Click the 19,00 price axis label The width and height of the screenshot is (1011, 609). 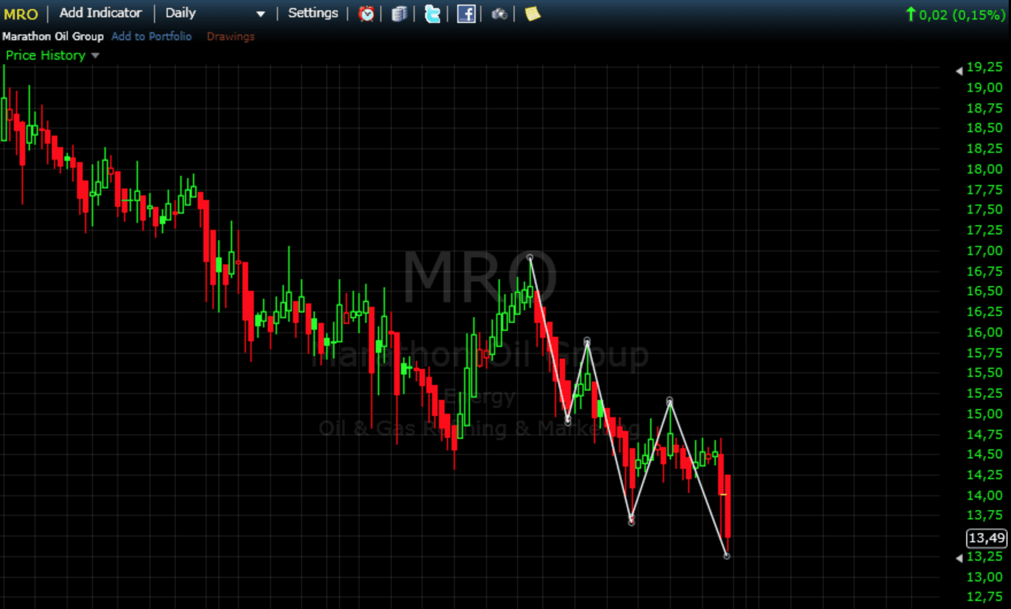985,87
